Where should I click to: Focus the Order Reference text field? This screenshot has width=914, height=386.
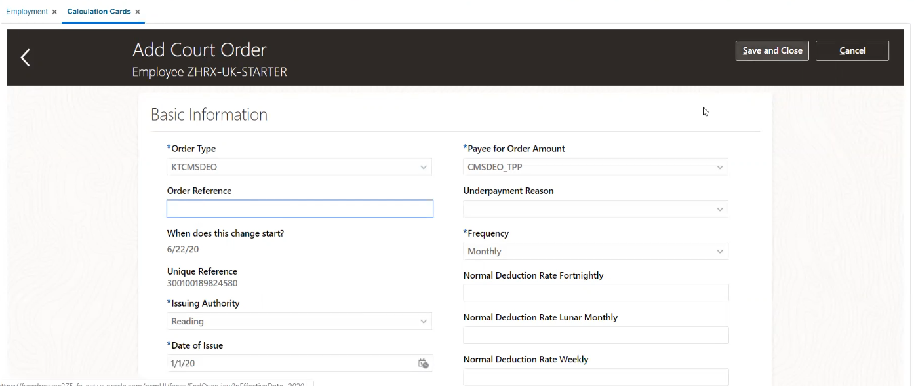point(300,208)
